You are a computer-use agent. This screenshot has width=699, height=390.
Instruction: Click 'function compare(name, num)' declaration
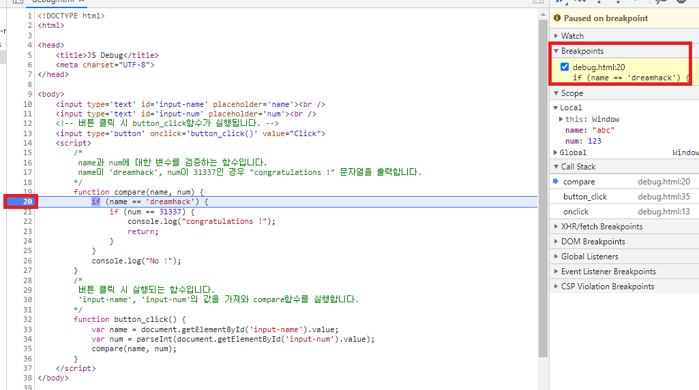(138, 192)
